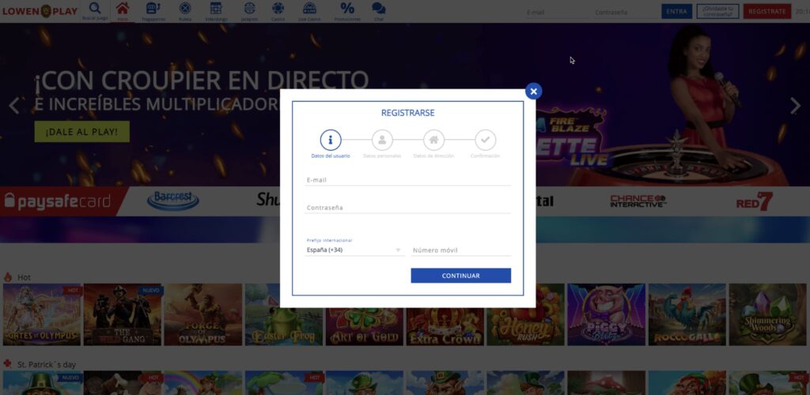
Task: Close the Registrarse dialog with the X
Action: coord(534,92)
